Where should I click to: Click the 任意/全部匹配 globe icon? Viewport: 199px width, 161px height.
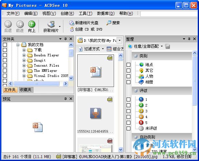(x=130, y=46)
